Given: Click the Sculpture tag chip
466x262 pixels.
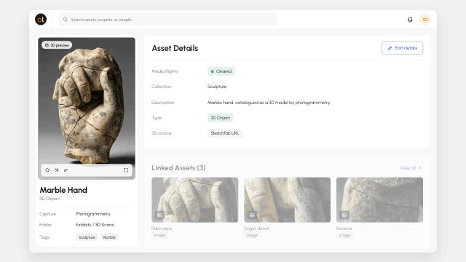Looking at the screenshot, I should (87, 237).
